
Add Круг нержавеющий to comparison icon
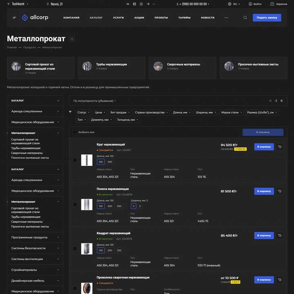pyautogui.click(x=280, y=147)
